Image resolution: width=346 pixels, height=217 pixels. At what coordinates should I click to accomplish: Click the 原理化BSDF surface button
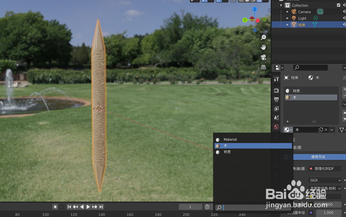324,168
